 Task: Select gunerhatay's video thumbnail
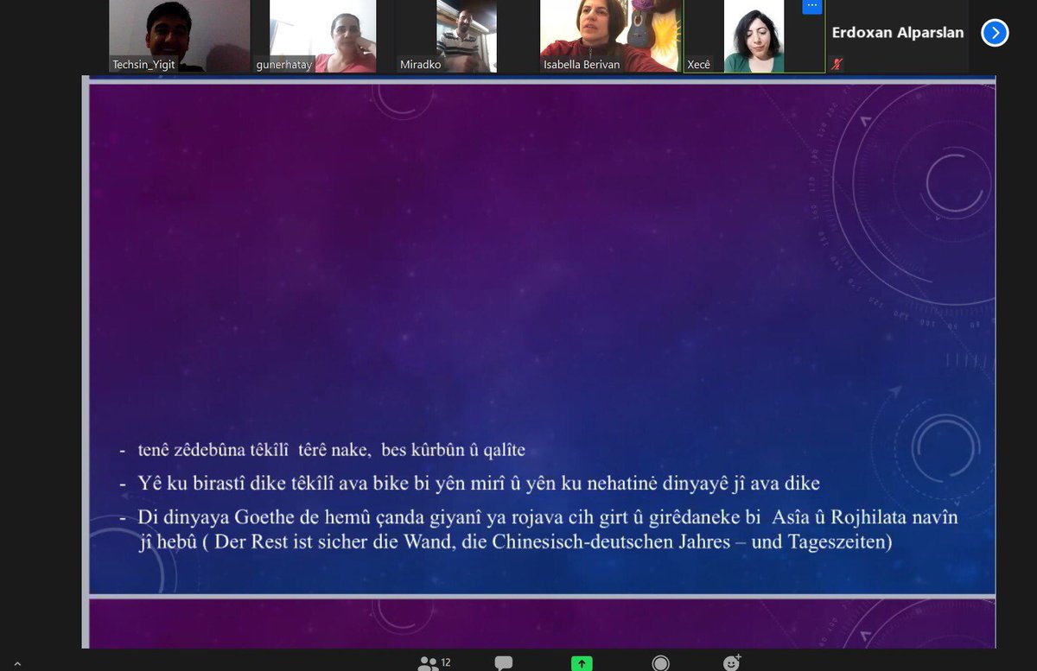(x=323, y=35)
